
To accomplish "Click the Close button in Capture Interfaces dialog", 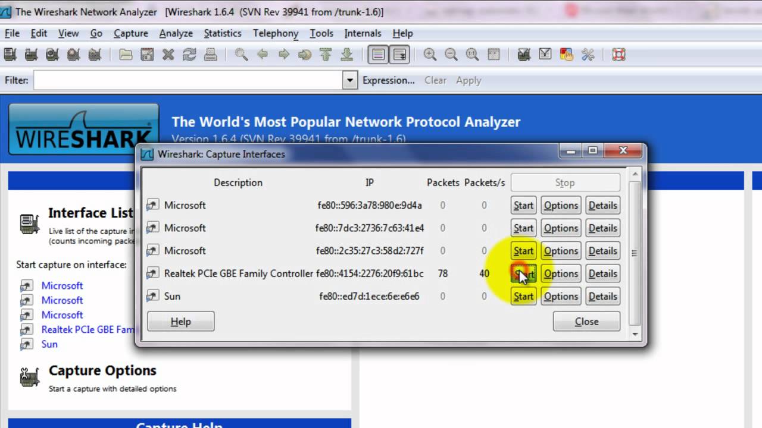I will [586, 322].
